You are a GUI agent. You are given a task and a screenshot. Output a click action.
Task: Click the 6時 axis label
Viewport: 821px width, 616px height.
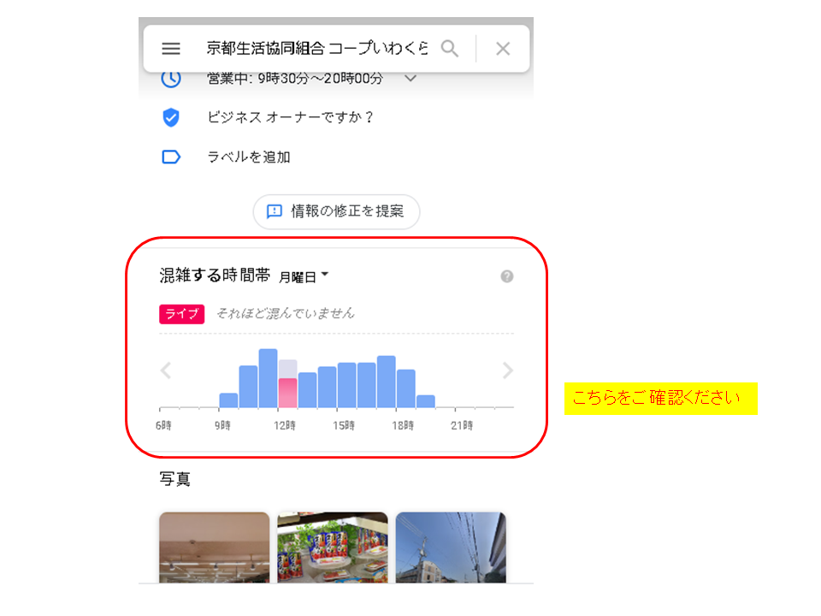pos(163,425)
